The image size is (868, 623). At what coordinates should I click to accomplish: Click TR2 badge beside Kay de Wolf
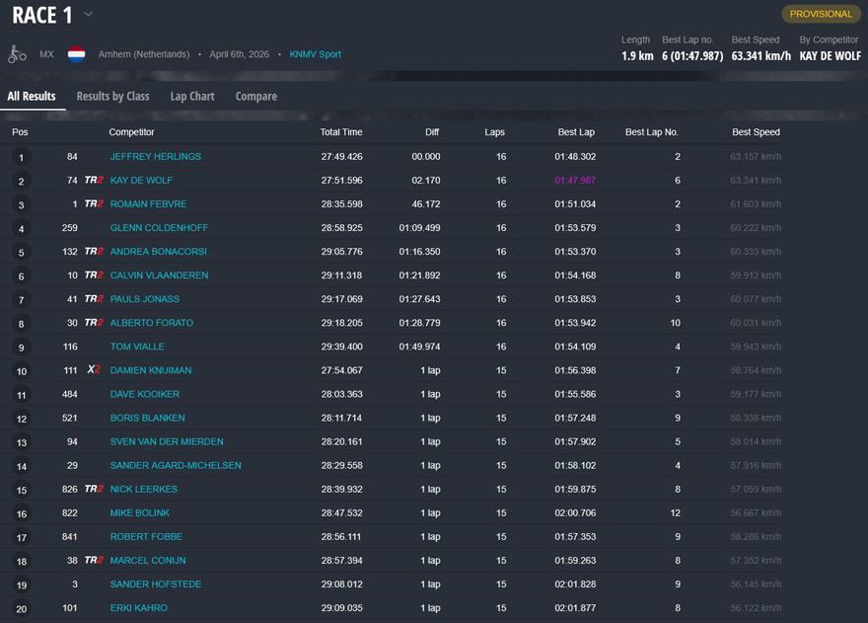(94, 181)
